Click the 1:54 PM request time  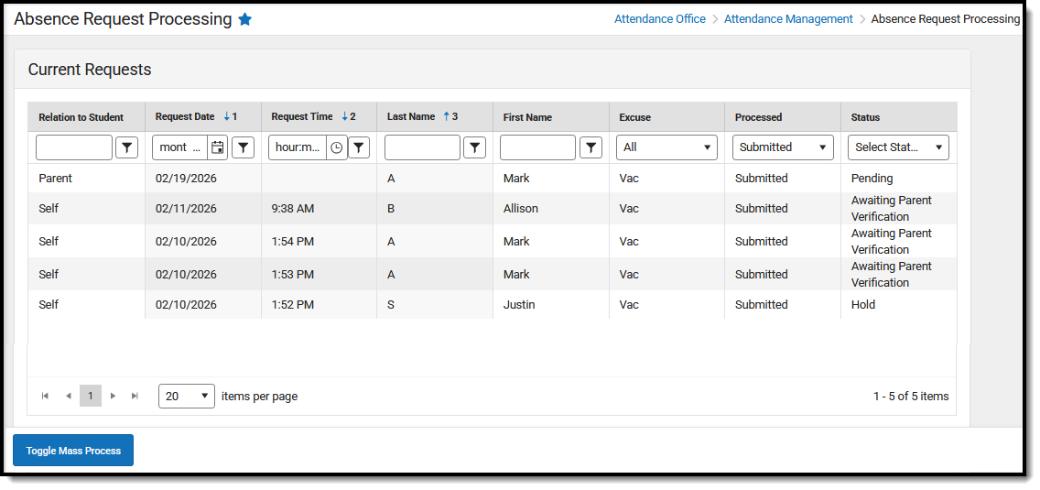coord(293,242)
